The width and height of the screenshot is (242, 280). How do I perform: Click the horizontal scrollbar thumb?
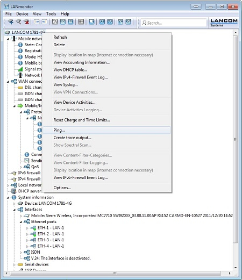115,274
